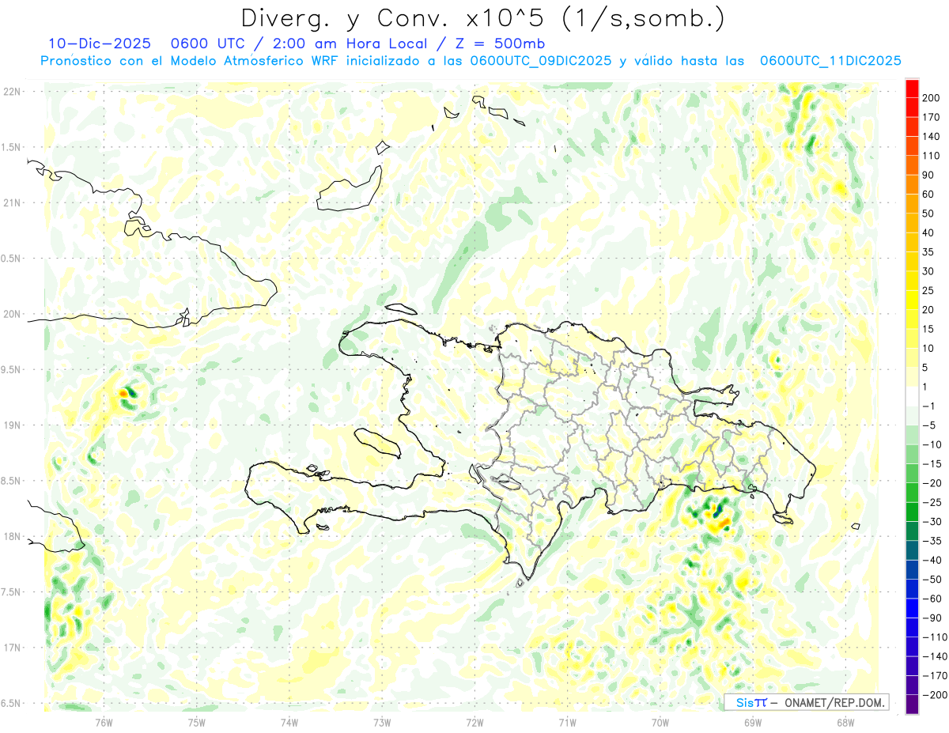Image resolution: width=949 pixels, height=733 pixels.
Task: Click the 17N latitude label
Action: coord(11,648)
